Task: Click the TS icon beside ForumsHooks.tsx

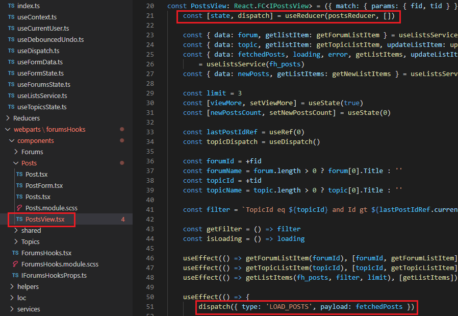Action: coord(15,253)
